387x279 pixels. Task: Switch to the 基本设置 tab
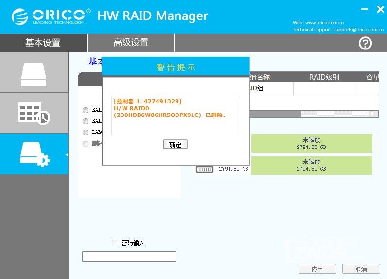pyautogui.click(x=43, y=43)
